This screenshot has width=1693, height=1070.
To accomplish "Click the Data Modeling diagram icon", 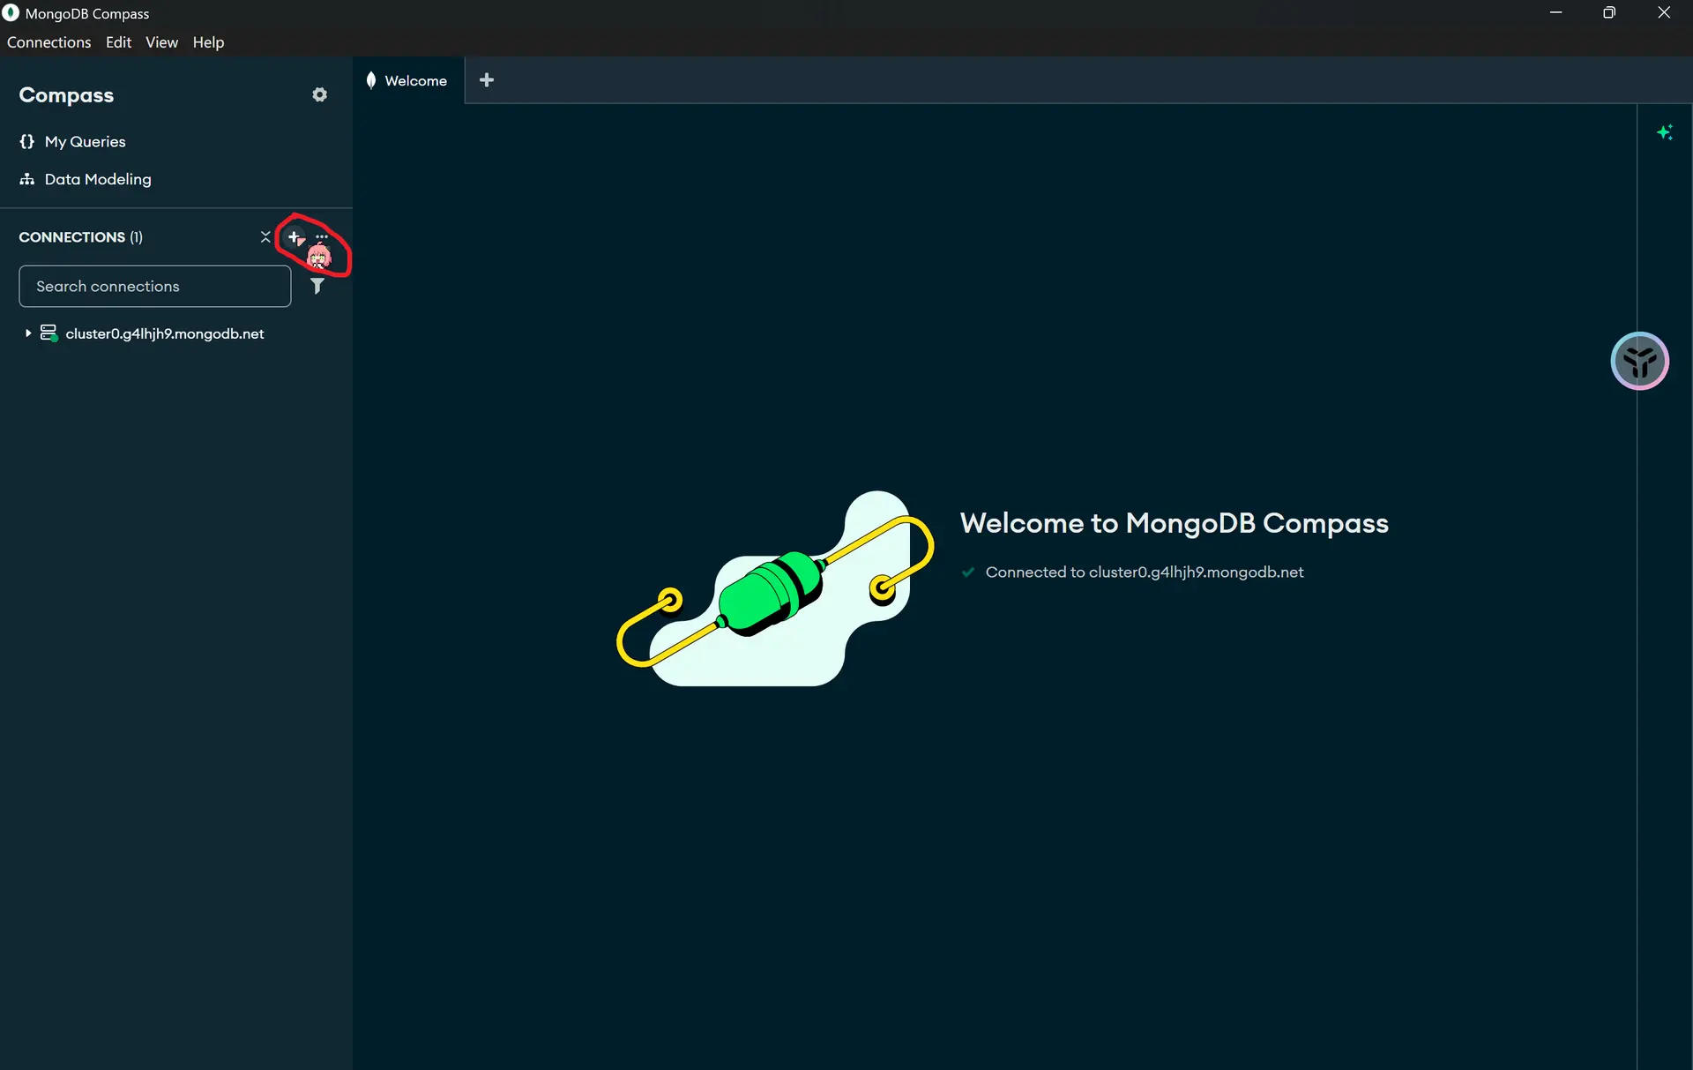I will [x=26, y=179].
